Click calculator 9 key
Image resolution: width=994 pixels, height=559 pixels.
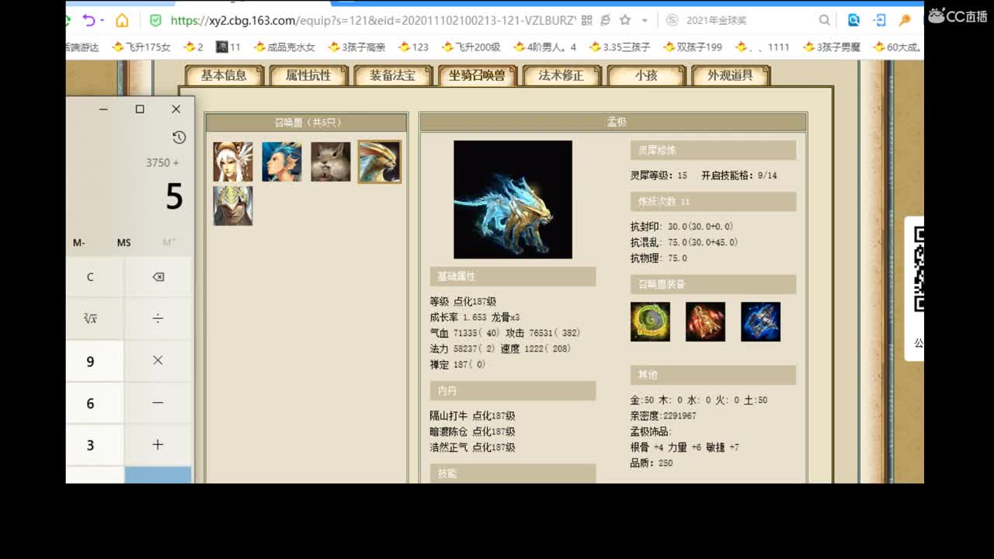coord(90,361)
